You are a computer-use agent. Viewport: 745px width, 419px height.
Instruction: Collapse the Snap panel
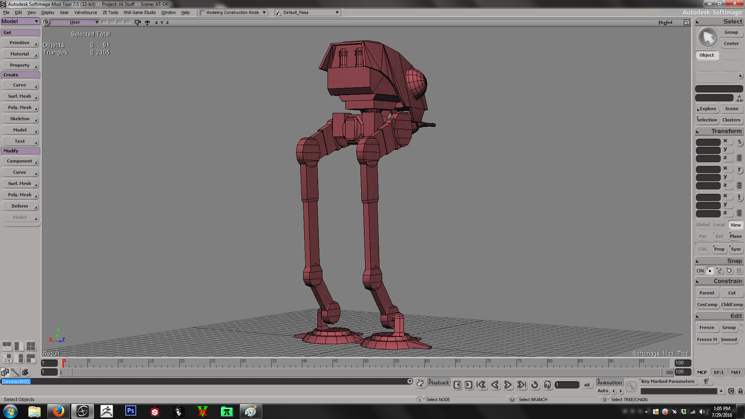pos(697,261)
